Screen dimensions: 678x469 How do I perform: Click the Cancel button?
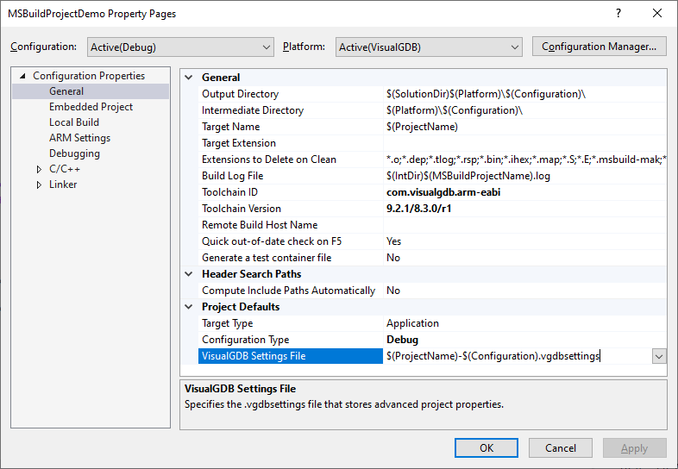click(x=561, y=448)
